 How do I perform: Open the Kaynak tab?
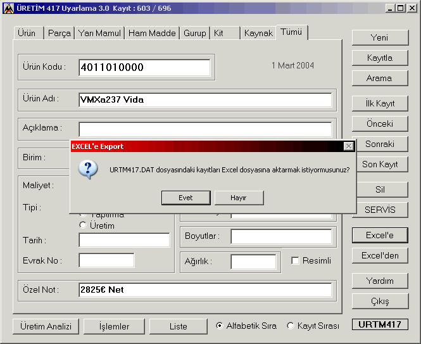[x=258, y=33]
